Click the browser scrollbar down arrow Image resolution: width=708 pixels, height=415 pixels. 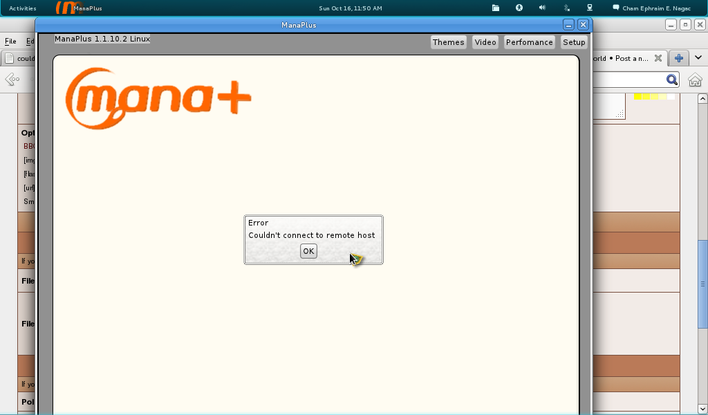(702, 409)
